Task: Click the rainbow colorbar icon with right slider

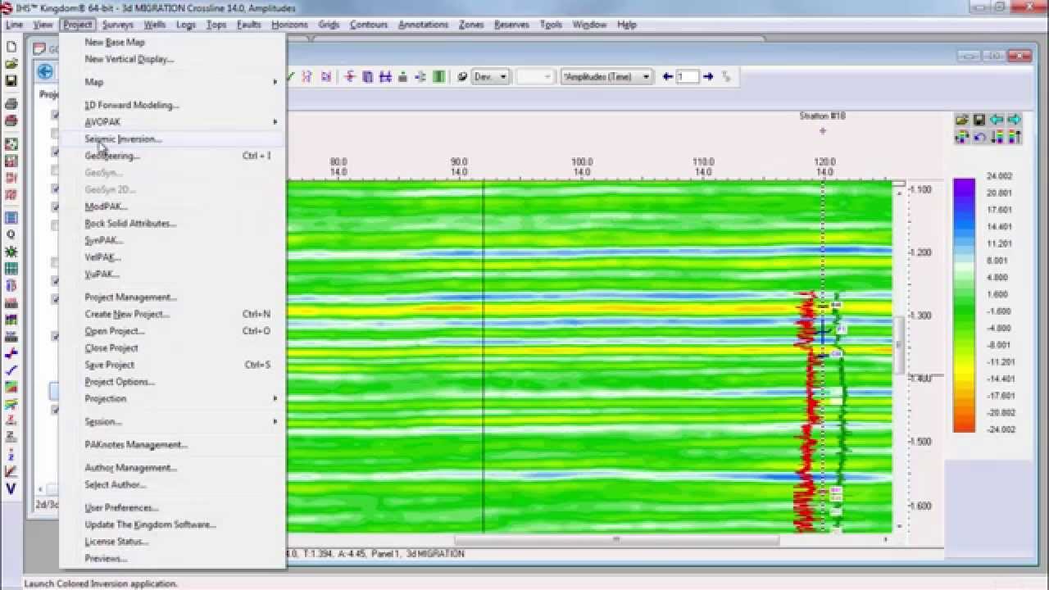Action: click(x=1014, y=137)
